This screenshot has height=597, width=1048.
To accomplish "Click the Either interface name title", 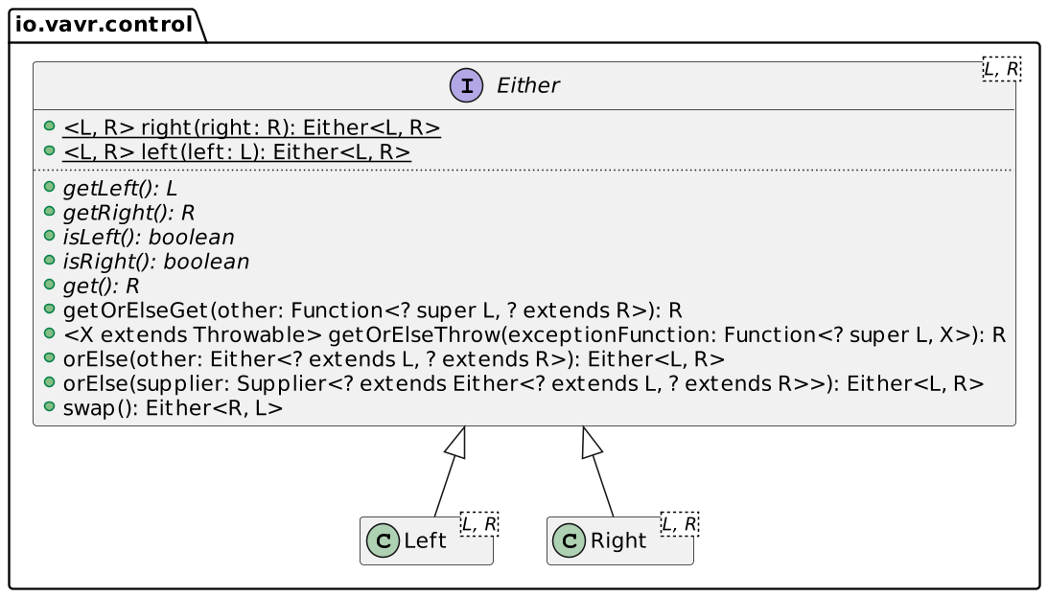I will [x=528, y=86].
